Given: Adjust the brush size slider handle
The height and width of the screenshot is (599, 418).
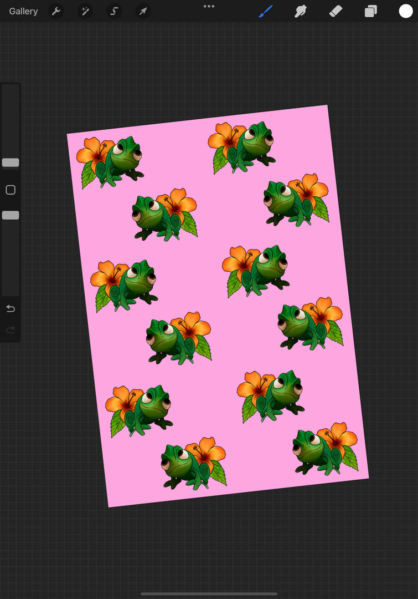Looking at the screenshot, I should pyautogui.click(x=11, y=163).
